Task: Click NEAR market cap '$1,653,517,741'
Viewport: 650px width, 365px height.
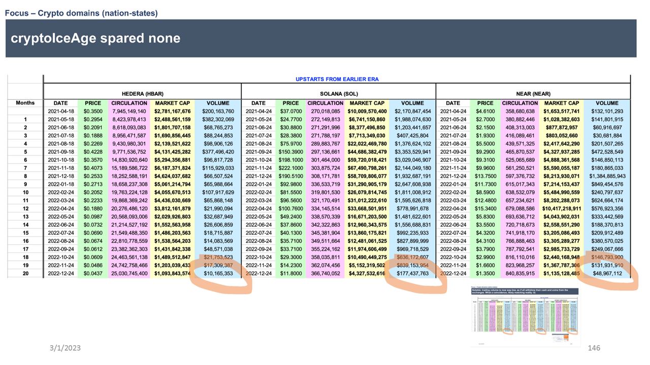Action: [562, 111]
